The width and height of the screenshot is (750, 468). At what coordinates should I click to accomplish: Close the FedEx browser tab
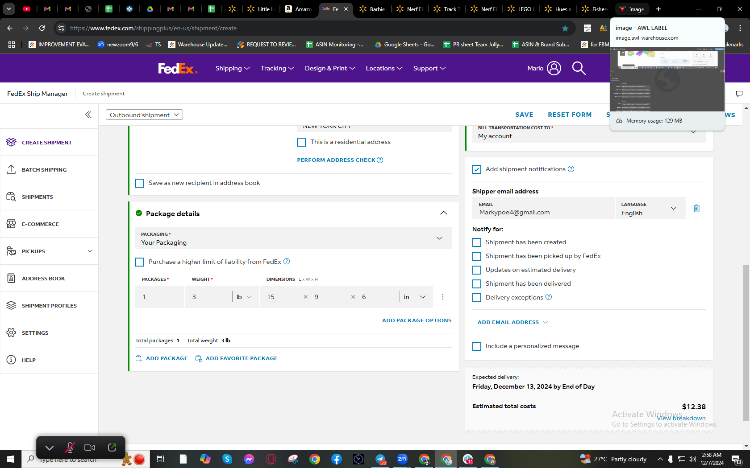pos(346,9)
